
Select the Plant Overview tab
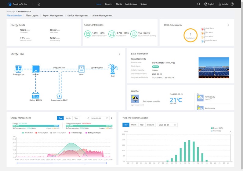click(x=14, y=16)
